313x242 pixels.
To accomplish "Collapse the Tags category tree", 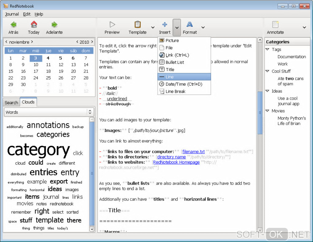I will coord(267,49).
